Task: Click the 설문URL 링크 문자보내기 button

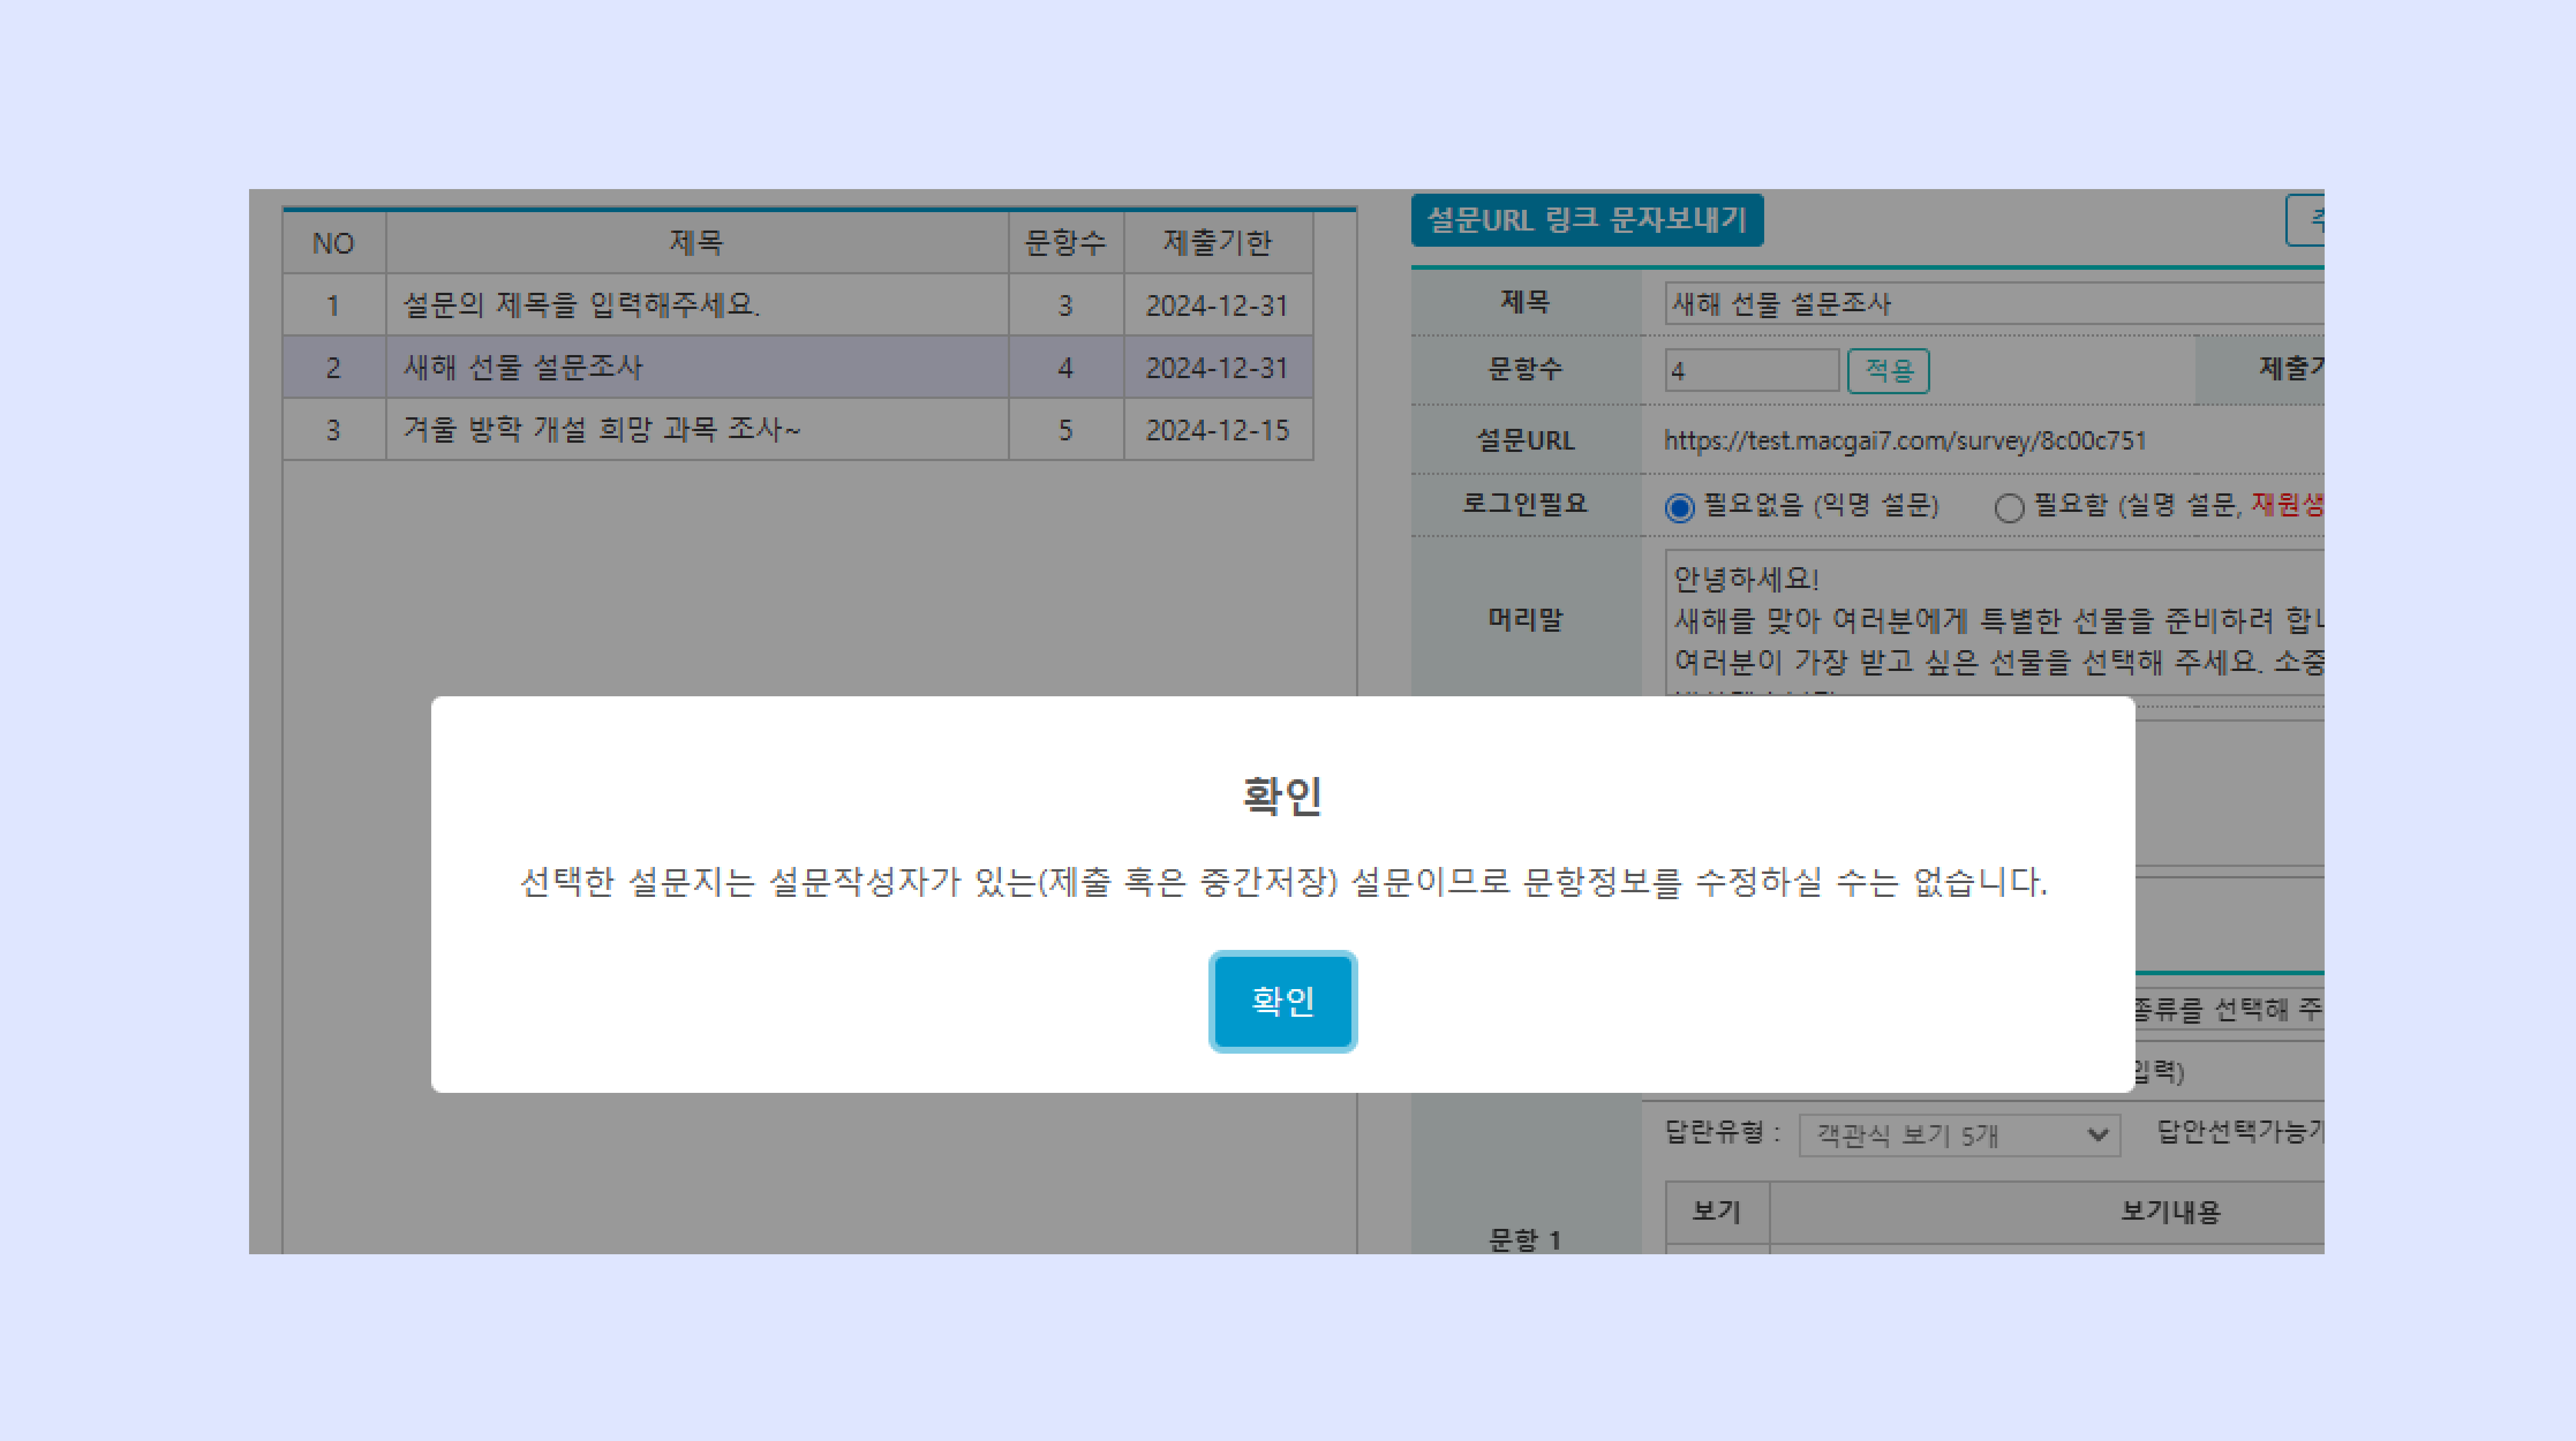Action: pyautogui.click(x=1586, y=220)
